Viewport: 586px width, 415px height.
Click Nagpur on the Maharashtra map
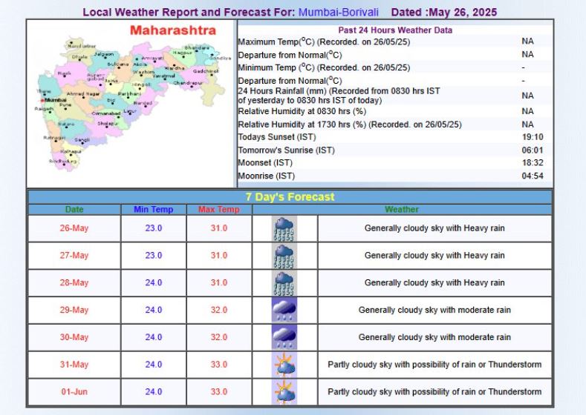(183, 53)
